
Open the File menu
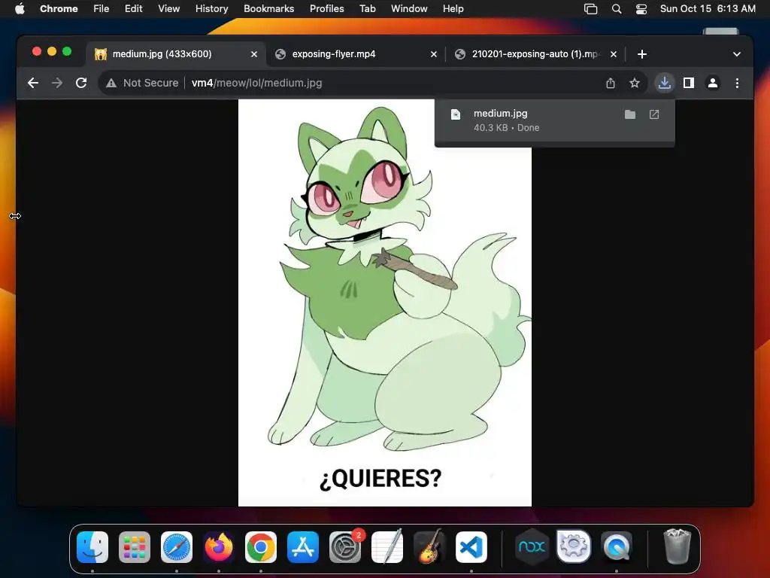click(x=102, y=9)
